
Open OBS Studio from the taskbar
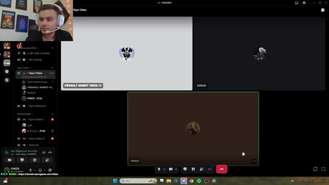206,181
